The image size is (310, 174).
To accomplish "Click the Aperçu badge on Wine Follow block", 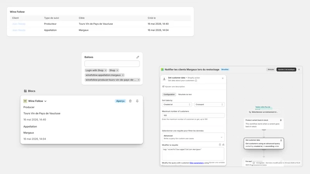I will click(120, 101).
